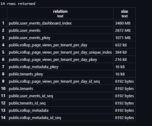Screen dimensions: 152x126
Task: Click the size column header
Action: (124, 13)
